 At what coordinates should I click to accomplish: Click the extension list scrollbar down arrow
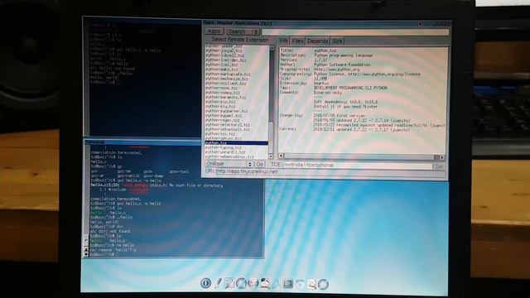click(x=271, y=156)
